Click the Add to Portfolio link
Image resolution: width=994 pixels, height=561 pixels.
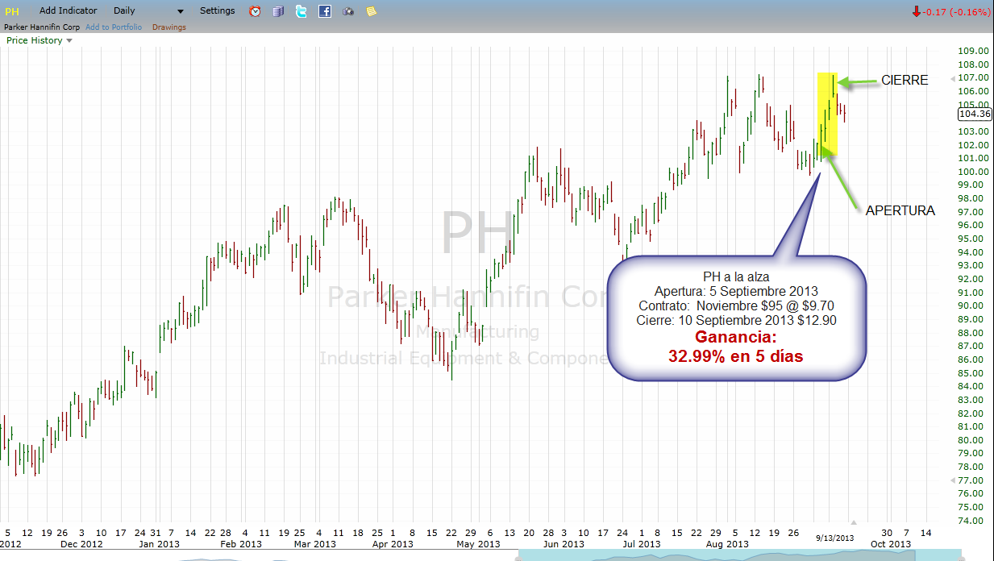114,27
